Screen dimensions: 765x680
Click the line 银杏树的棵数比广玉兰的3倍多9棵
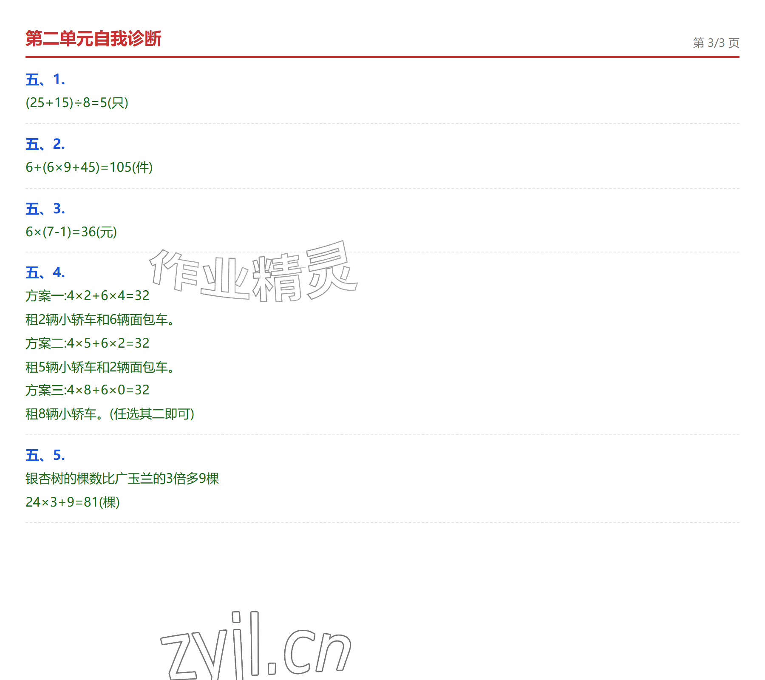pyautogui.click(x=122, y=479)
